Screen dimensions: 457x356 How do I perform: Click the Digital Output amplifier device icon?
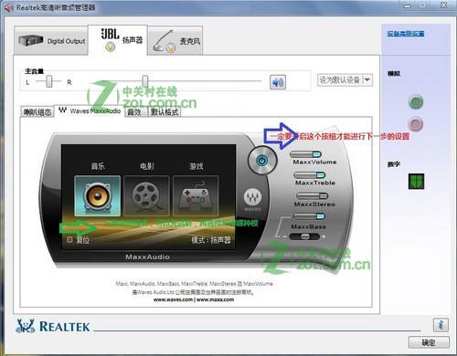tap(30, 40)
